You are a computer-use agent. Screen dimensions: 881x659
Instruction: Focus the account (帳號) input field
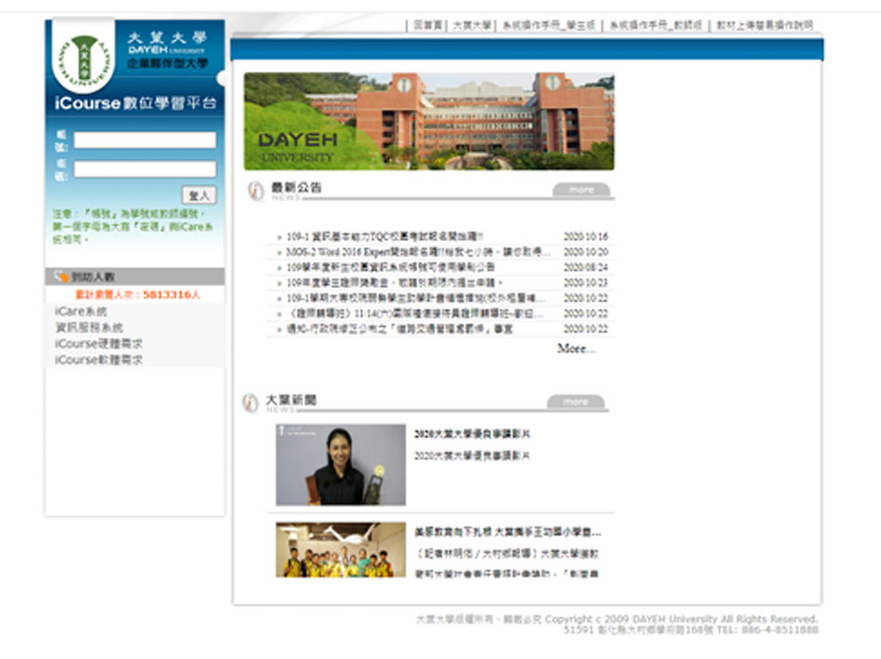point(145,141)
